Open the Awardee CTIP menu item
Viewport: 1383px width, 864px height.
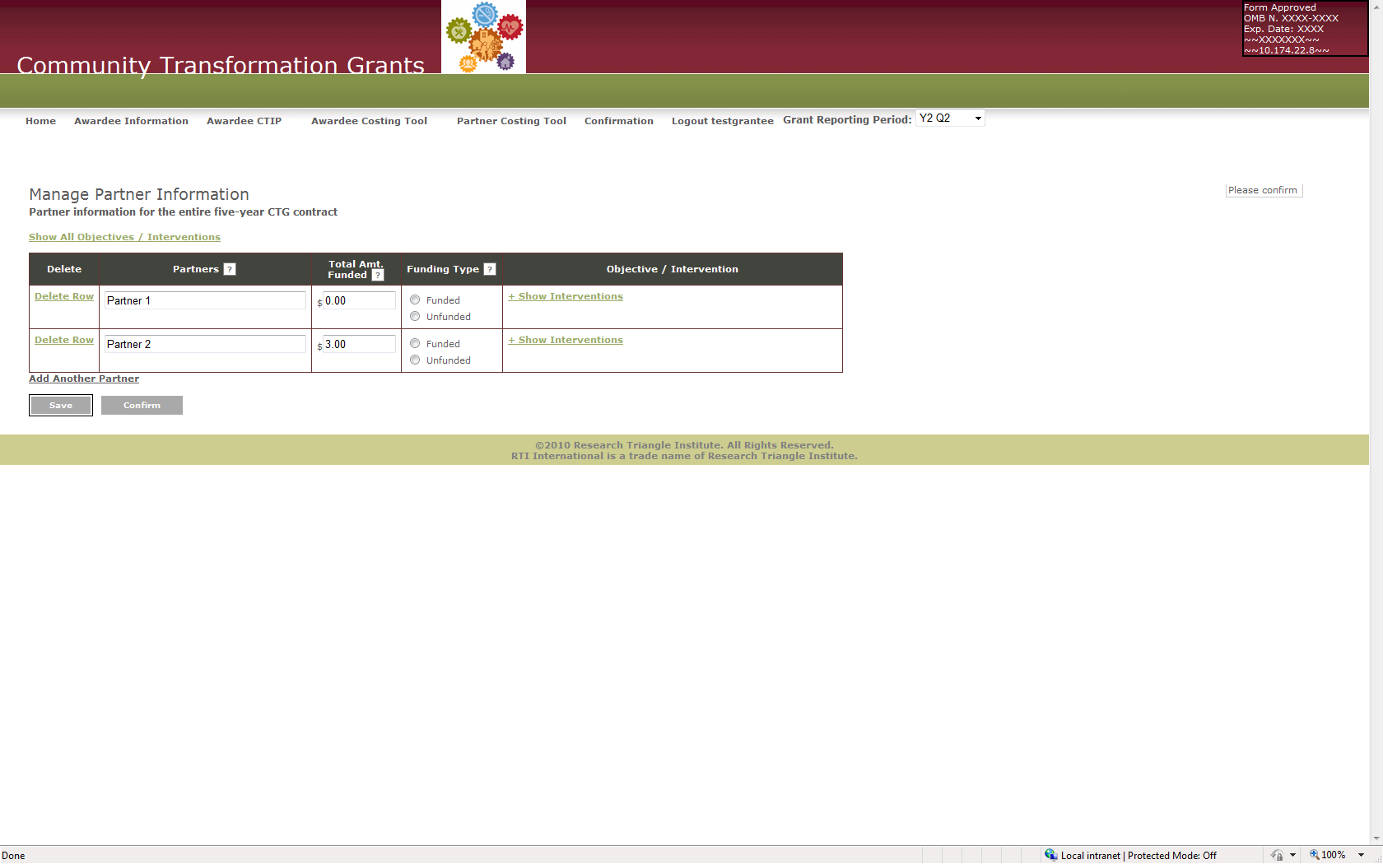pyautogui.click(x=244, y=121)
